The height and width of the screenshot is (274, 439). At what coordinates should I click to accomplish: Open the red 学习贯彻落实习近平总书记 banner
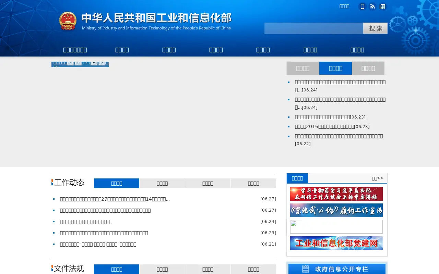pos(336,194)
